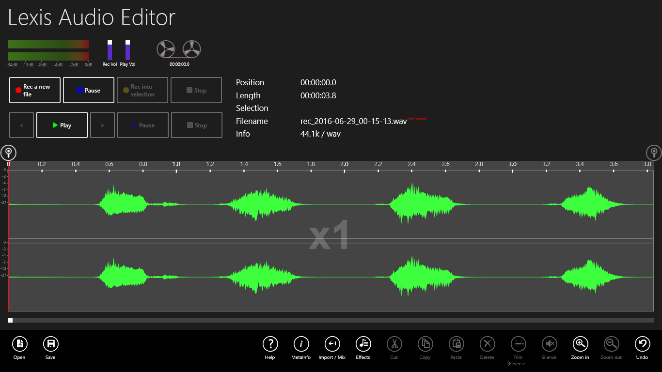This screenshot has width=662, height=372.
Task: Click the tape reel icon
Action: pos(179,49)
